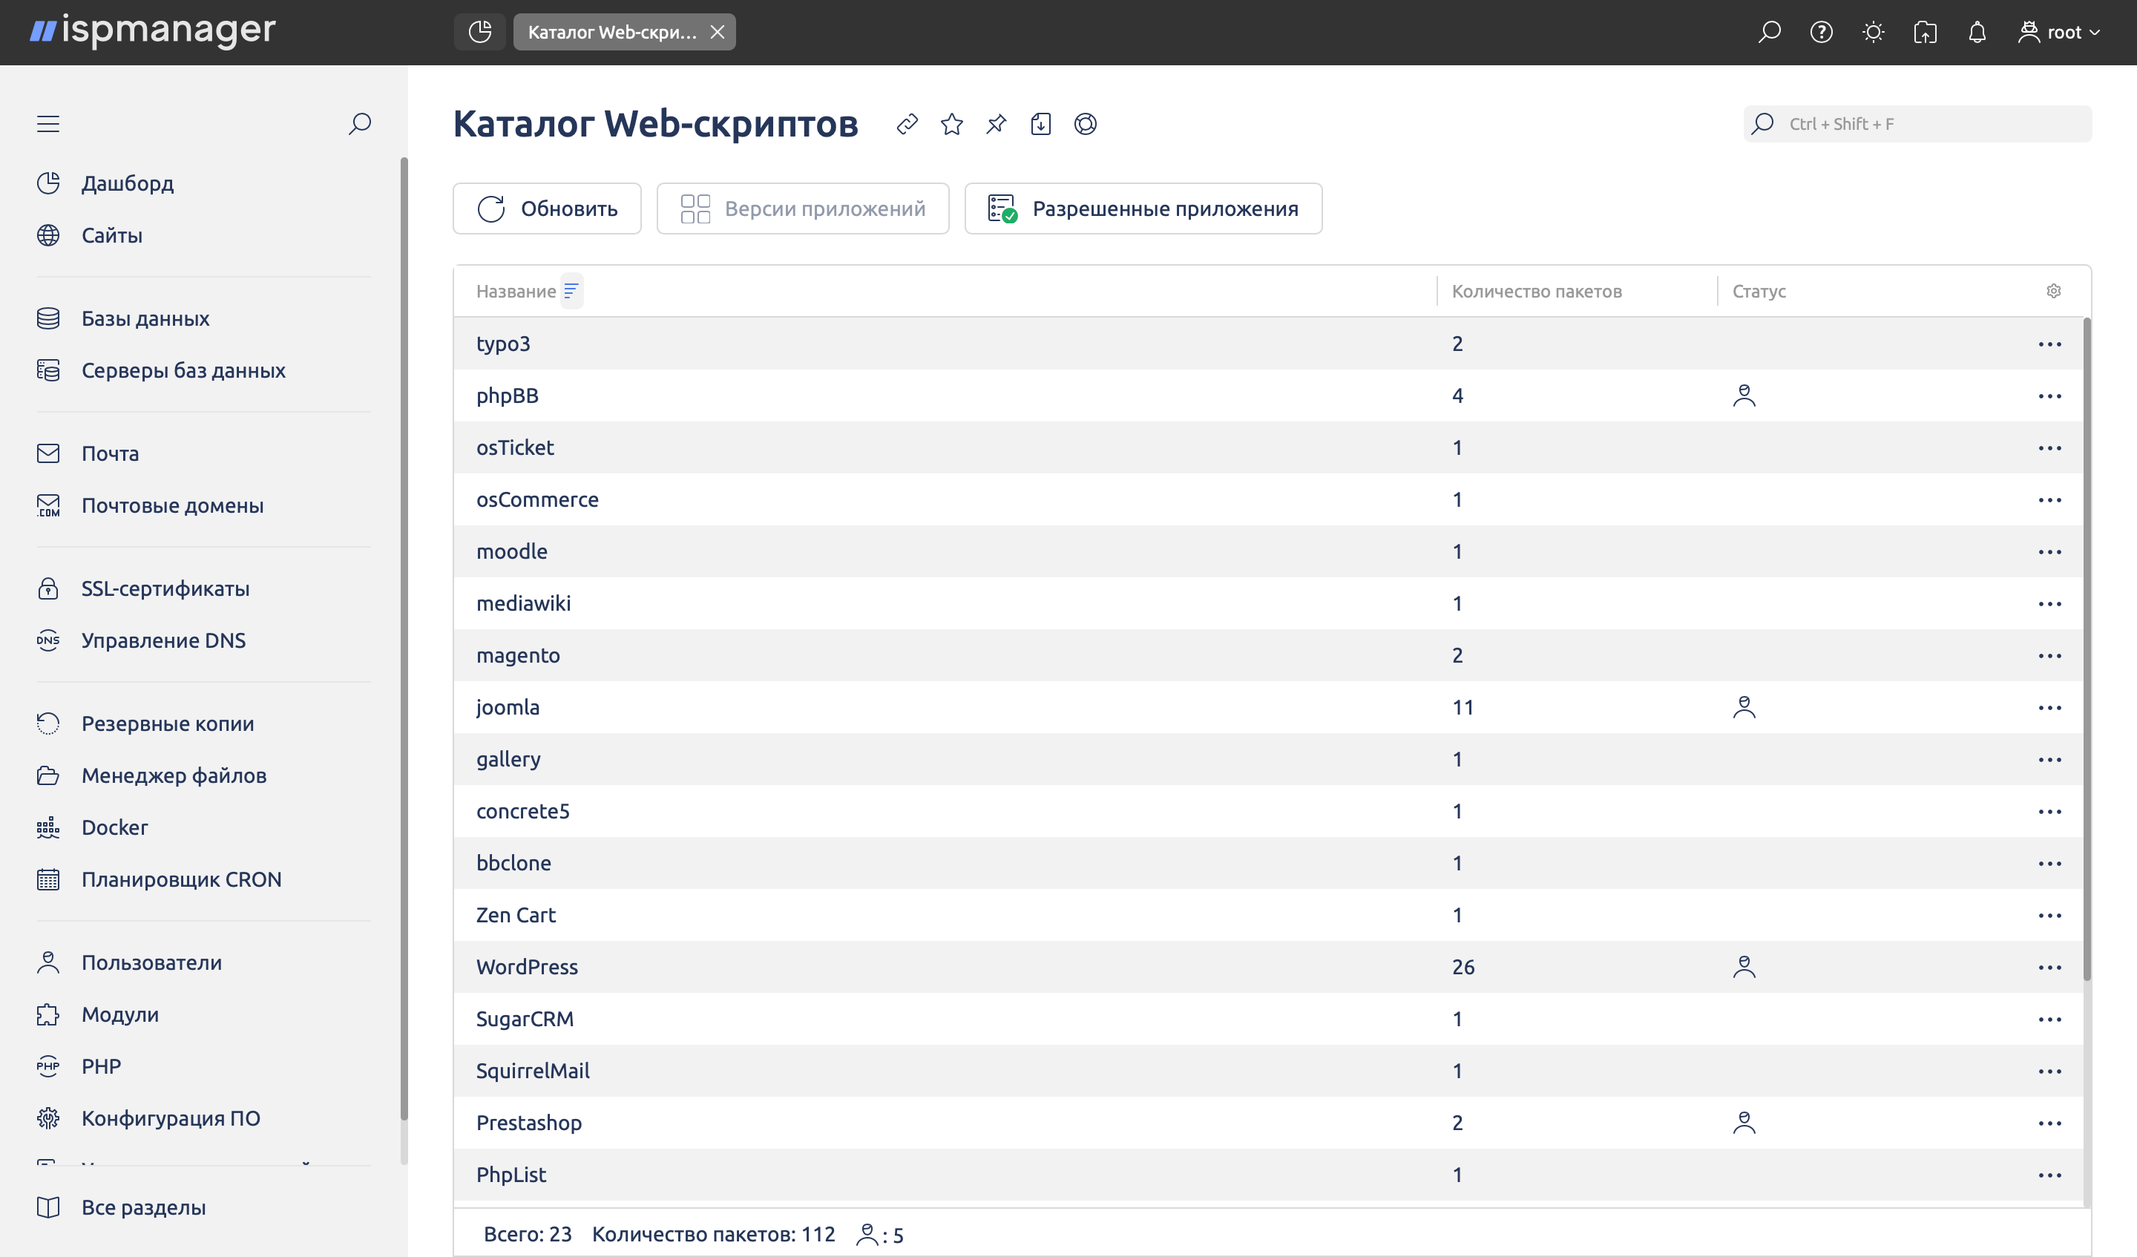
Task: Toggle sort on Название column
Action: point(571,291)
